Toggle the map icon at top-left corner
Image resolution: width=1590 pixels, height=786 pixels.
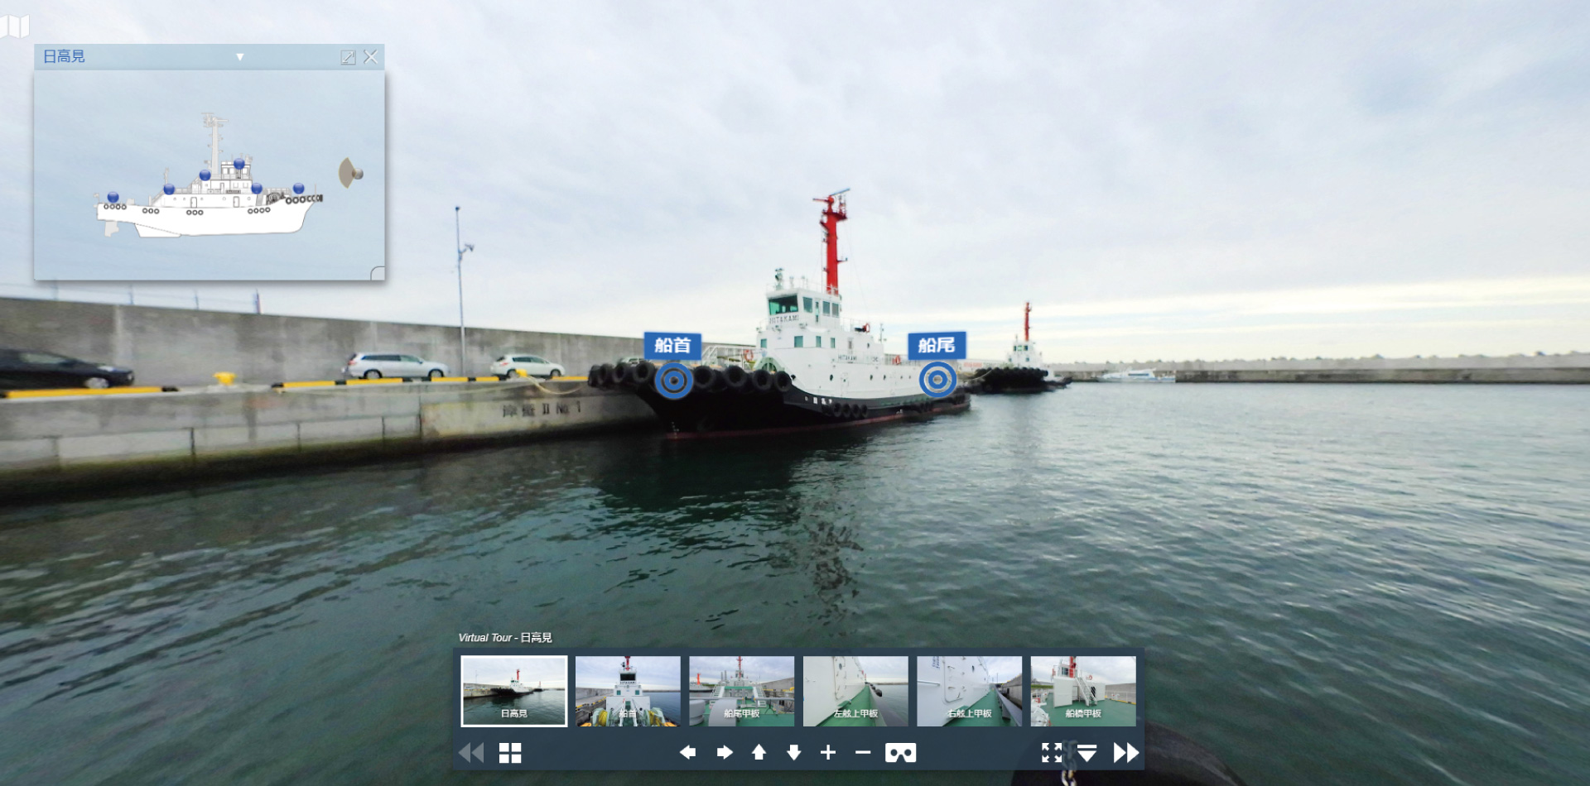14,26
